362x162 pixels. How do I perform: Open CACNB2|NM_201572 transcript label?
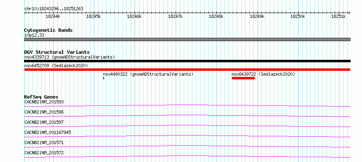(44, 153)
